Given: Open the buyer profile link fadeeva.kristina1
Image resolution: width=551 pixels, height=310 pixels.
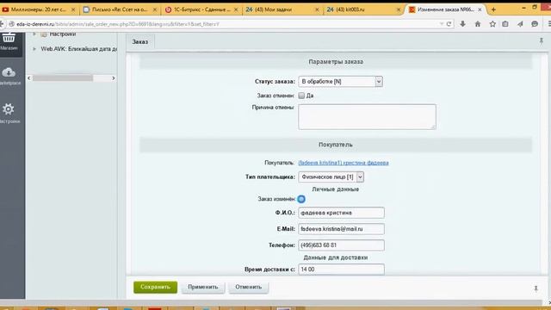Looking at the screenshot, I should pyautogui.click(x=344, y=163).
